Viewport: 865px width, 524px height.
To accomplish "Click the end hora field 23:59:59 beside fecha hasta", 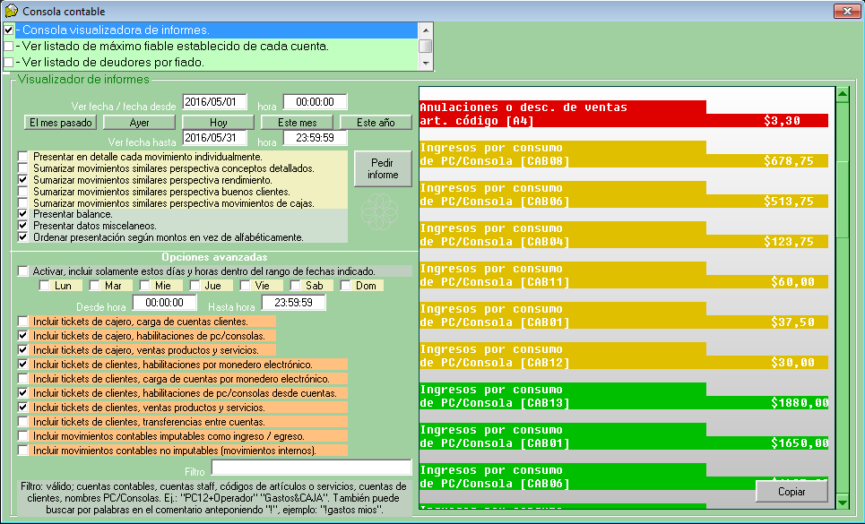I will tap(315, 138).
